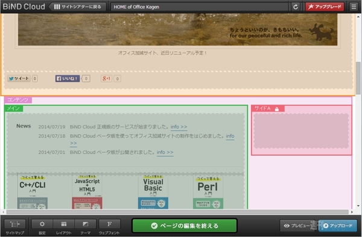Click the horizontal scrollbar thumb

click(177, 212)
